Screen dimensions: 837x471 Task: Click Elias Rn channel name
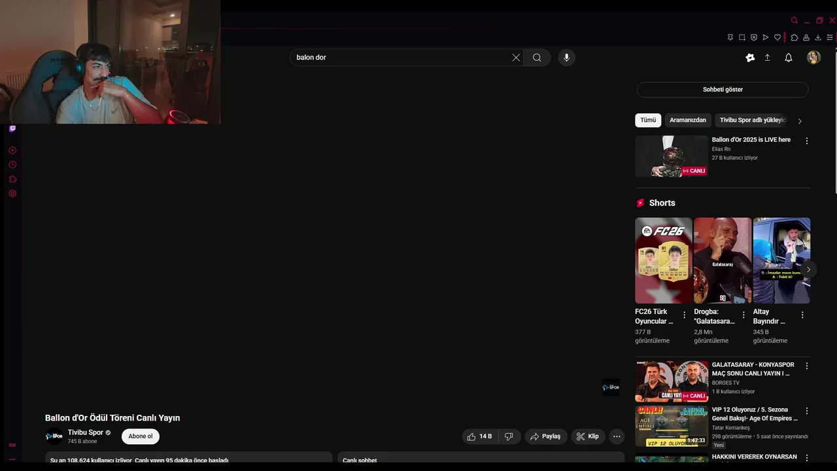(721, 149)
